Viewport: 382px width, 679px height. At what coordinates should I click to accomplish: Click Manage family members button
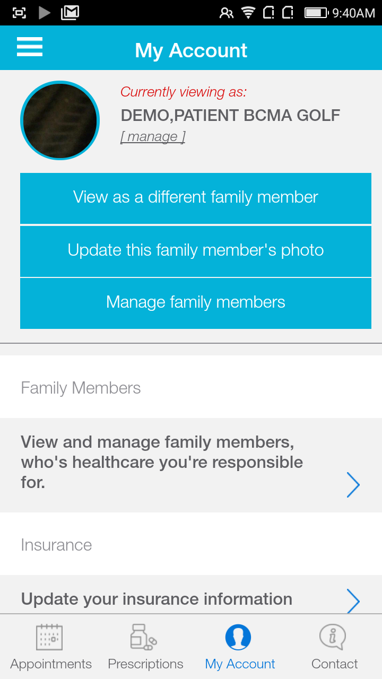click(x=196, y=303)
